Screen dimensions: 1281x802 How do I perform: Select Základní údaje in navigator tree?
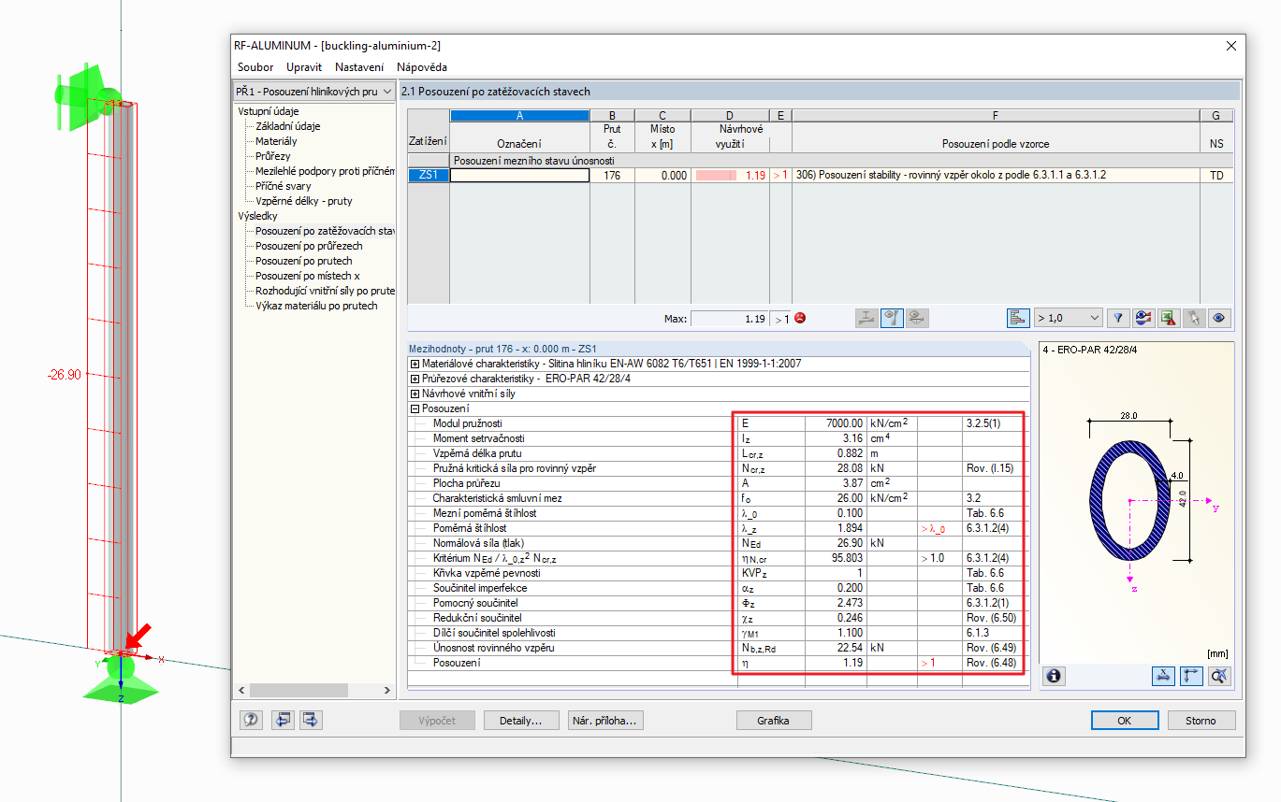point(288,126)
